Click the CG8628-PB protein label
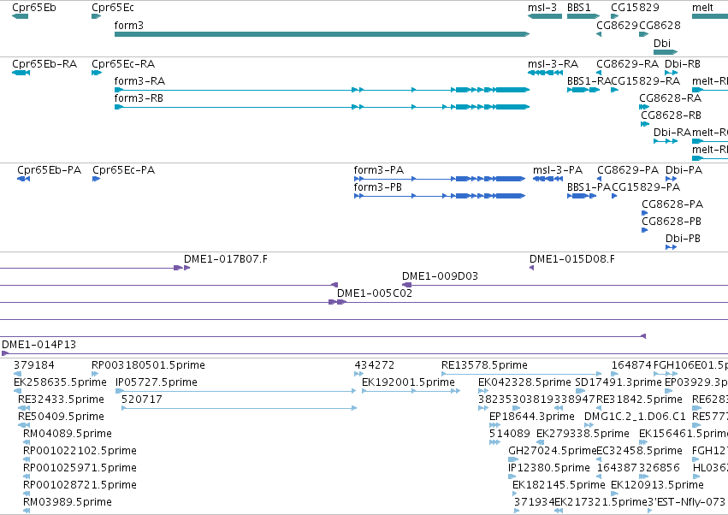This screenshot has width=728, height=515. click(672, 222)
